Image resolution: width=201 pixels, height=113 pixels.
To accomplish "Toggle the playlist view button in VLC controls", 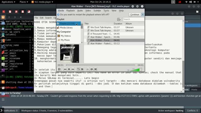I will 88,69.
